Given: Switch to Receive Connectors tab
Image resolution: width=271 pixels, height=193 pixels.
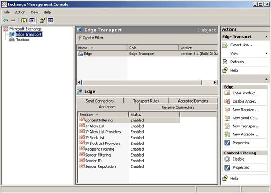Looking at the screenshot, I should [x=178, y=108].
